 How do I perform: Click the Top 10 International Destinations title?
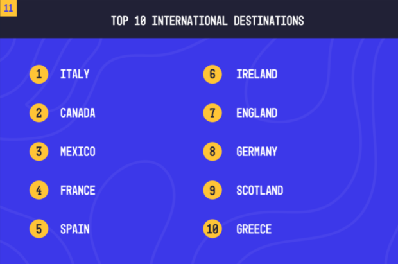[x=207, y=21]
